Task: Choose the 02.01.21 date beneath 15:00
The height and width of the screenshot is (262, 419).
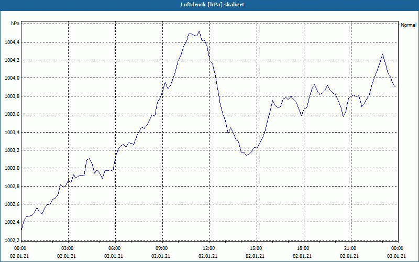Action: (x=255, y=256)
